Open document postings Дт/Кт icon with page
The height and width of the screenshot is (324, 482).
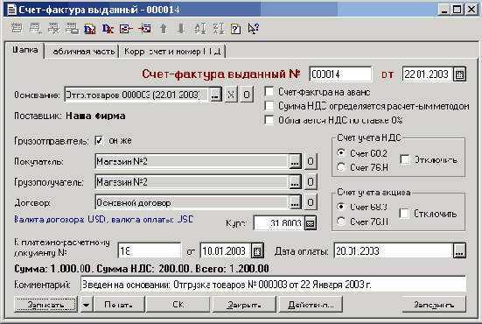(90, 29)
